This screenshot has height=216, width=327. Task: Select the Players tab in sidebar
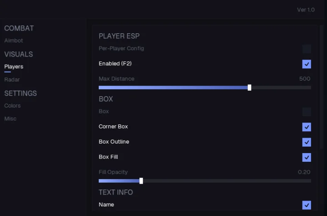point(14,67)
